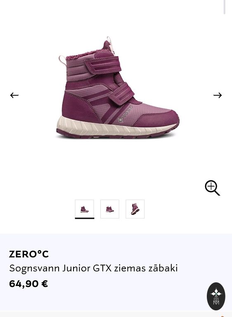Viewport: 232px width, 317px height.
Task: Click the black underline under active thumbnail
Action: click(x=85, y=218)
